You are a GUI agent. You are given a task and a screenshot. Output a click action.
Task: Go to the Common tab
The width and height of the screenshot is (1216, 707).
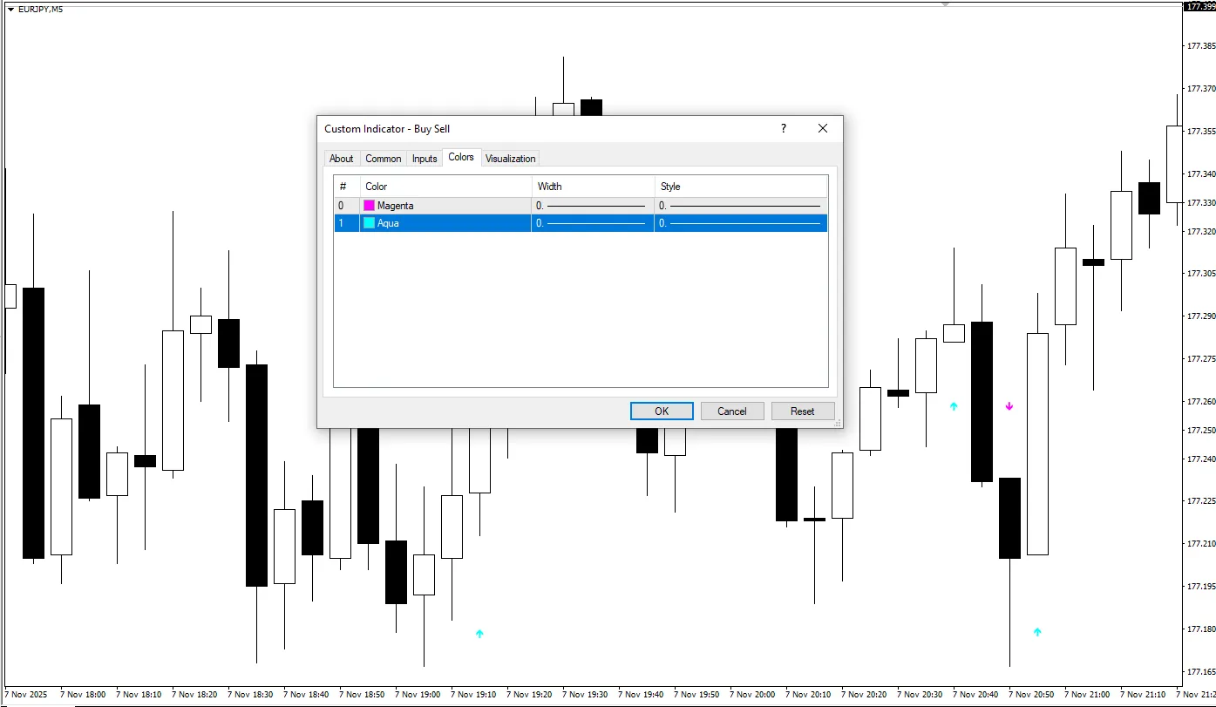[x=383, y=159]
